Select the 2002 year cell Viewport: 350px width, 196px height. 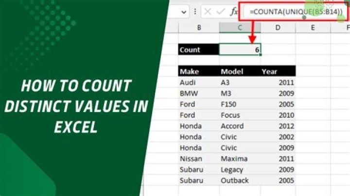(278, 137)
